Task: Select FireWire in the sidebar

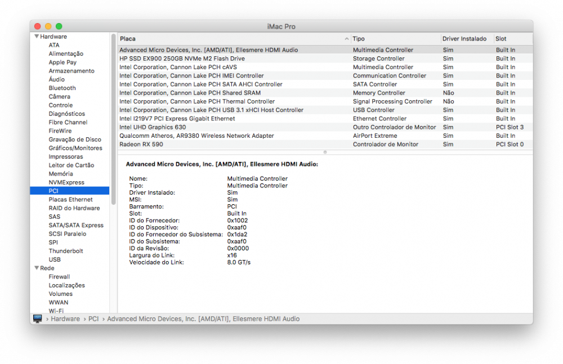Action: (x=60, y=131)
